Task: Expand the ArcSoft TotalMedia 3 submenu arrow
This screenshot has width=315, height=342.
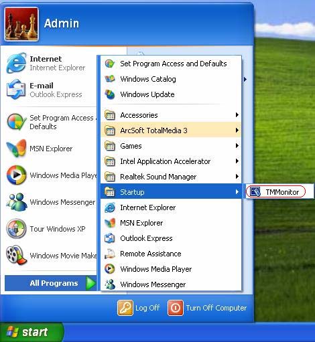Action: point(237,131)
